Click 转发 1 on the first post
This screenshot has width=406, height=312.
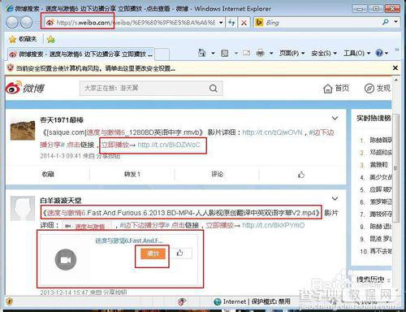(x=132, y=174)
